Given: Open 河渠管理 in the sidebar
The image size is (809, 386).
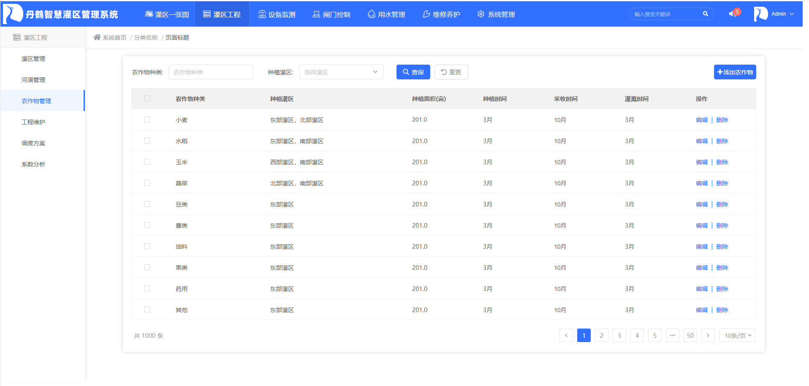Looking at the screenshot, I should [42, 79].
